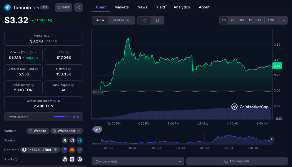Viewport: 292px width, 167px height.
Task: Click the 3.32 current price label
Action: coord(277,66)
